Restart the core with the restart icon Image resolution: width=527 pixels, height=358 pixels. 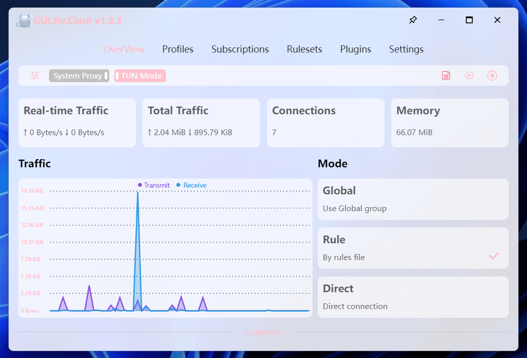pos(469,75)
